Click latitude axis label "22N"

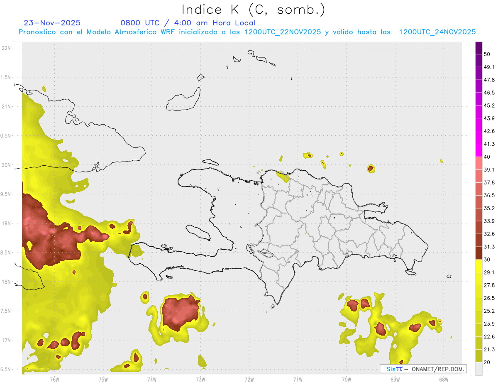pos(7,48)
